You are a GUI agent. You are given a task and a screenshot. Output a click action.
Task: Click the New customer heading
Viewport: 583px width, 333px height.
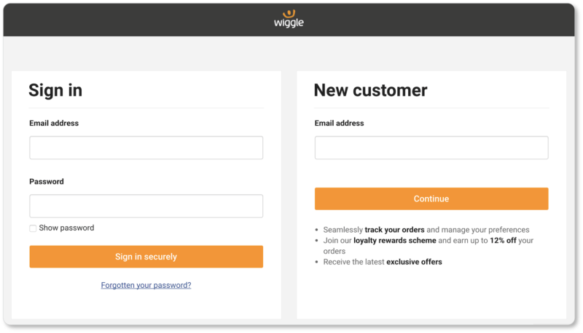(x=370, y=90)
